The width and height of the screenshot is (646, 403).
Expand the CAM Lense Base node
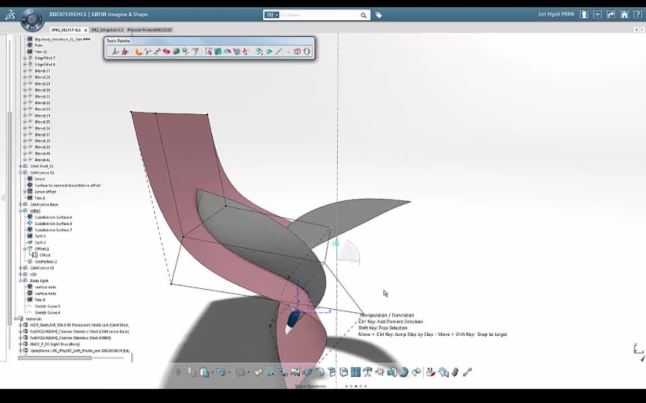[x=21, y=204]
